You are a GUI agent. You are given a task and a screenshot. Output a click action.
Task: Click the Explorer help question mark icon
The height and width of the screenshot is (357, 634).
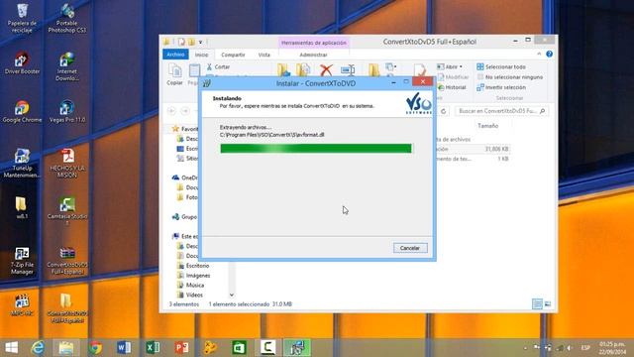(x=549, y=54)
